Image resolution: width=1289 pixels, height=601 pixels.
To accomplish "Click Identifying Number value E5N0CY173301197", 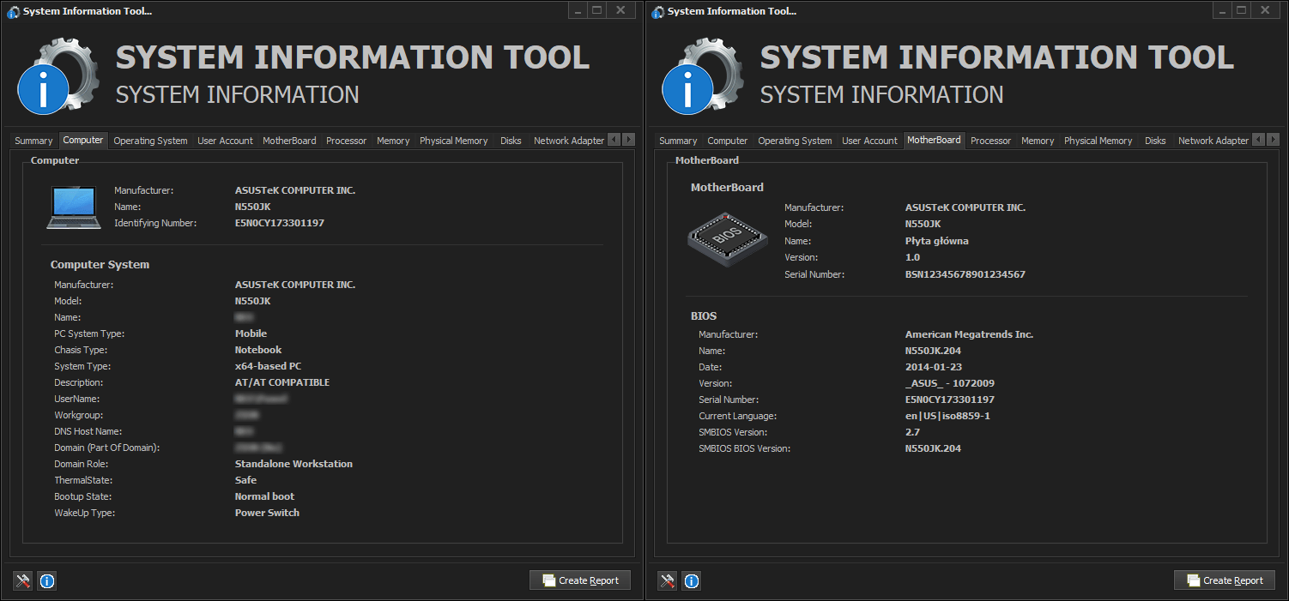I will click(x=280, y=223).
